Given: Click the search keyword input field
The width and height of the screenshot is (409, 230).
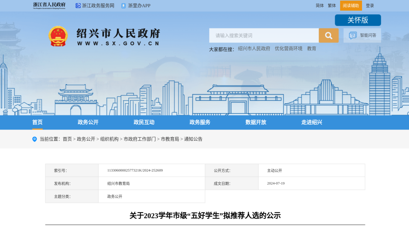Looking at the screenshot, I should tap(264, 36).
